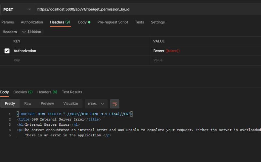The height and width of the screenshot is (162, 261).
Task: Click the 'there is an error in the application' line
Action: coord(68,135)
